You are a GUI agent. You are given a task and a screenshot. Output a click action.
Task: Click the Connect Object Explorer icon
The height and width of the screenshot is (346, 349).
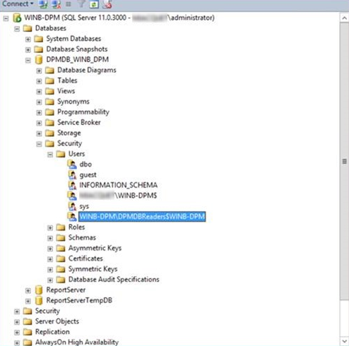(43, 4)
